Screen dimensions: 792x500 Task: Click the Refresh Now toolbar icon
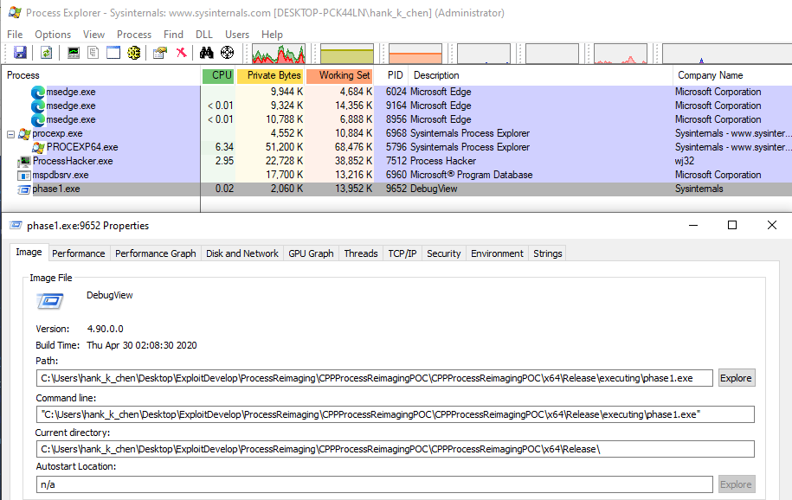(46, 53)
